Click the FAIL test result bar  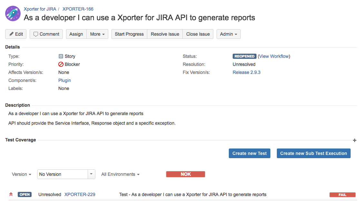(x=342, y=195)
